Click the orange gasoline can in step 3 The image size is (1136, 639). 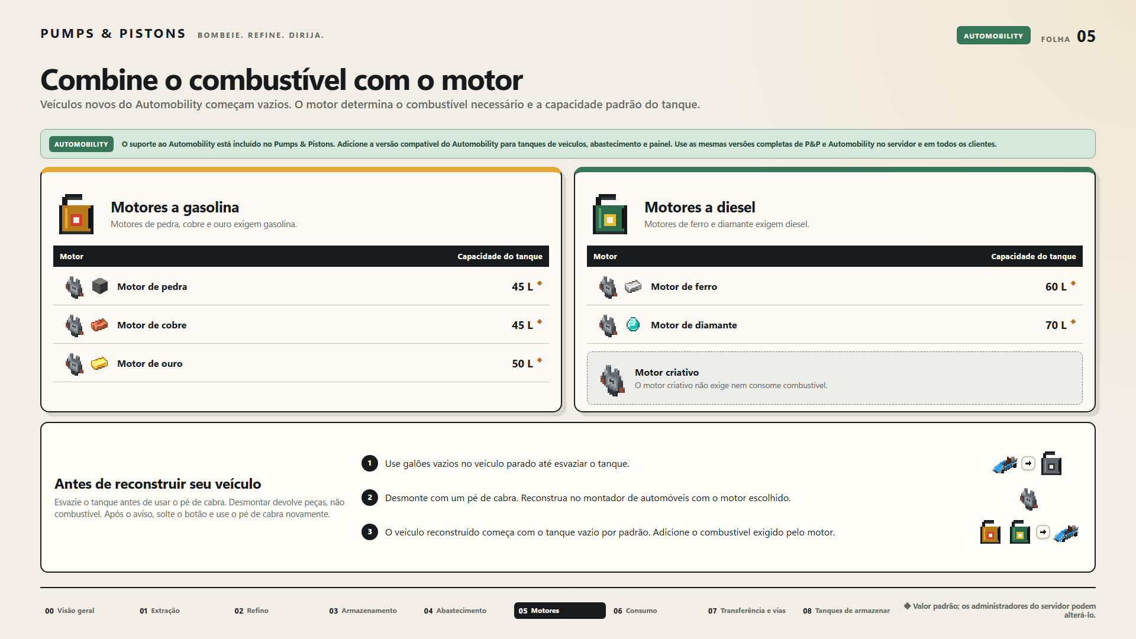[x=990, y=532]
